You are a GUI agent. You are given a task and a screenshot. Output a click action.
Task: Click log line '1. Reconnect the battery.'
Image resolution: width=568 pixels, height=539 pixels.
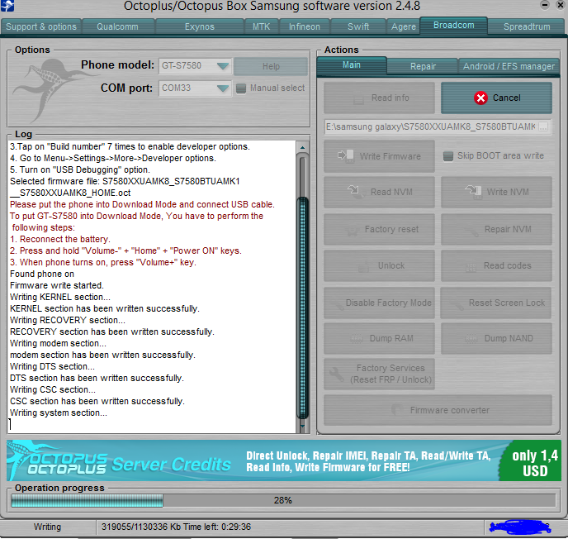pos(60,239)
